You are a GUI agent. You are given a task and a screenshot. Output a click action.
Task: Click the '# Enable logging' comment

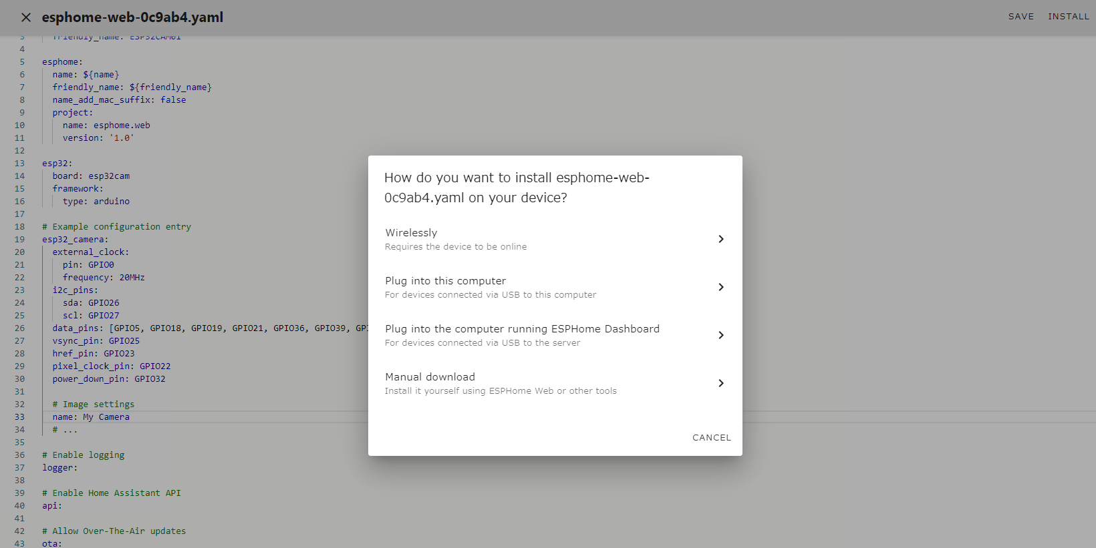(x=83, y=455)
